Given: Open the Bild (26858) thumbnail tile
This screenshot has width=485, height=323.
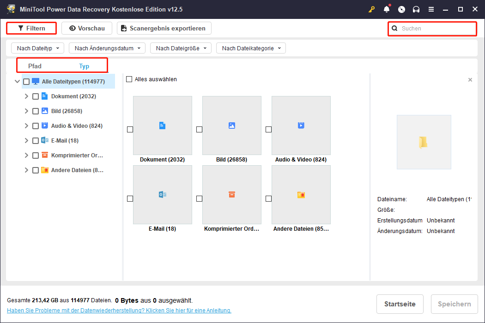Looking at the screenshot, I should (232, 126).
